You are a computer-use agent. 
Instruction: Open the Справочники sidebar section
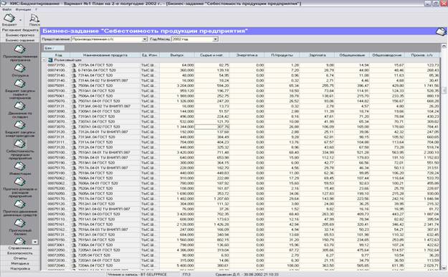20,248
